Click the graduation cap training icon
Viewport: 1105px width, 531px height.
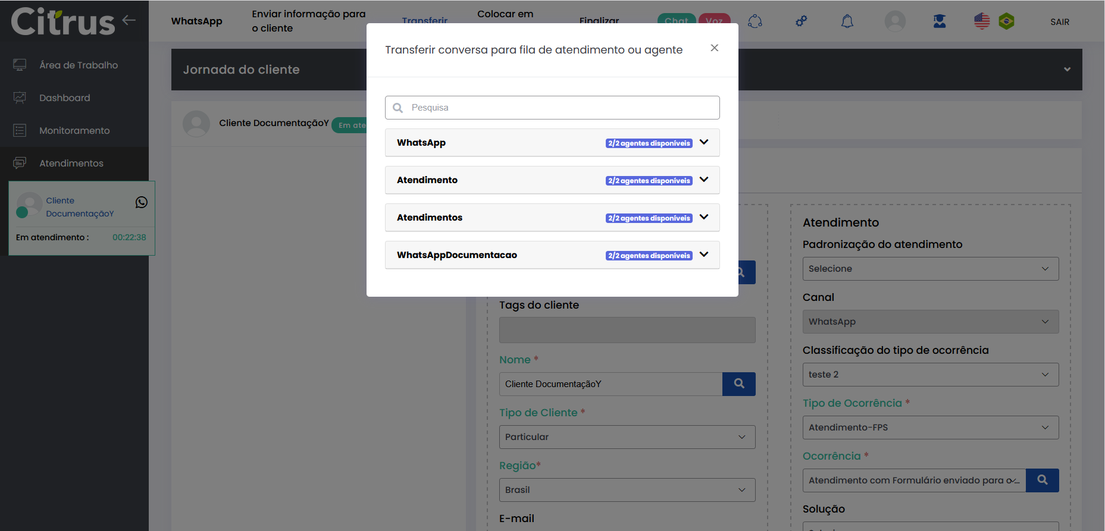click(x=939, y=22)
